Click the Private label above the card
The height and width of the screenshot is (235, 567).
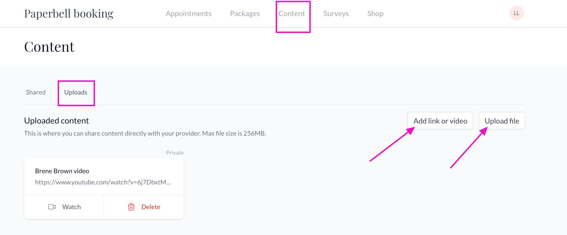(174, 152)
